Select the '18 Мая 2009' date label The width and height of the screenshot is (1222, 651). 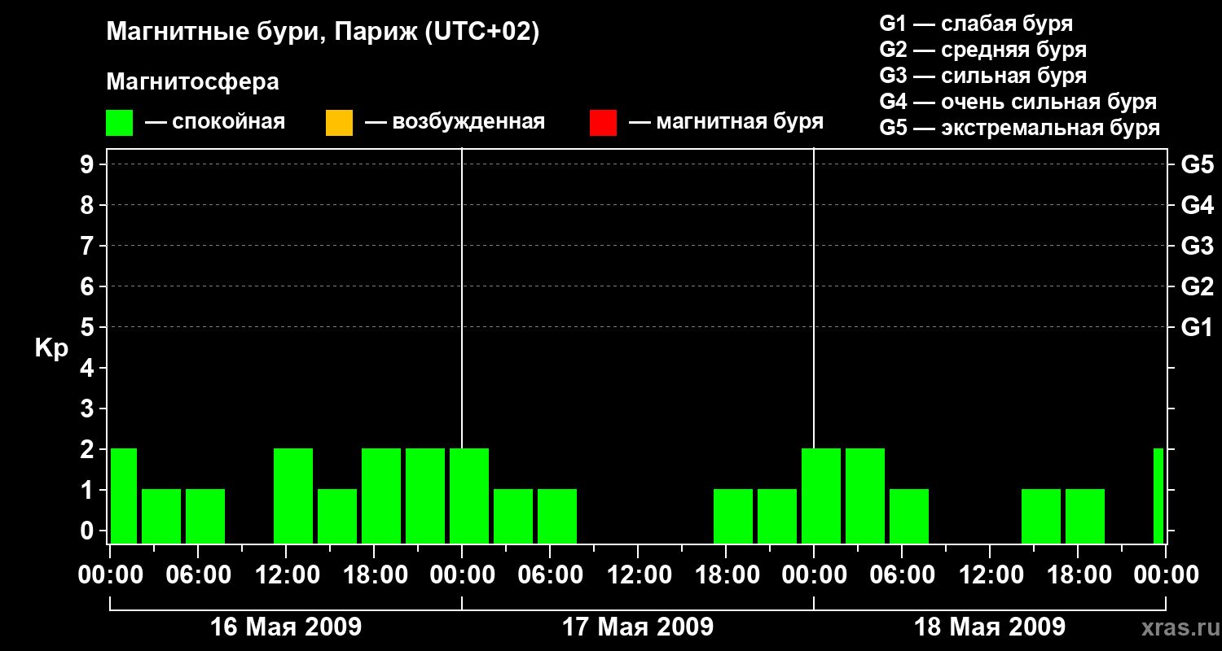990,627
